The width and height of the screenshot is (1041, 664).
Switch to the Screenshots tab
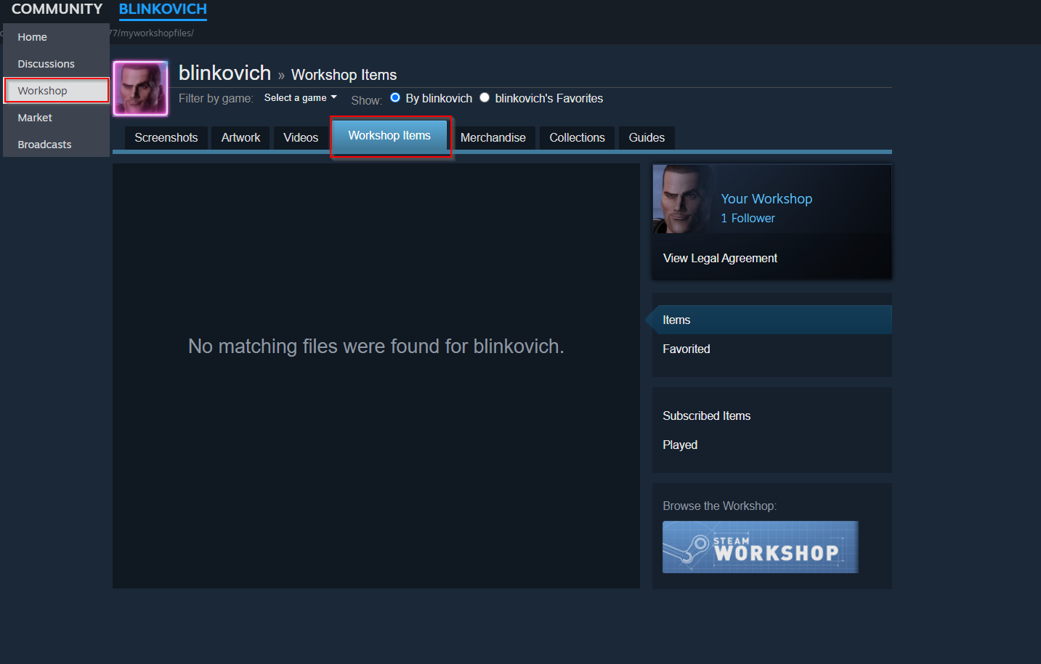pyautogui.click(x=166, y=137)
